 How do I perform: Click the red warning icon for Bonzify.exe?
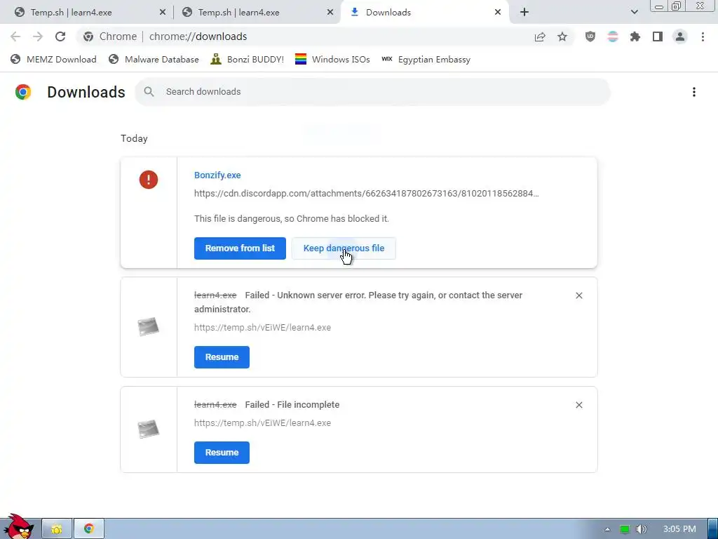[149, 180]
